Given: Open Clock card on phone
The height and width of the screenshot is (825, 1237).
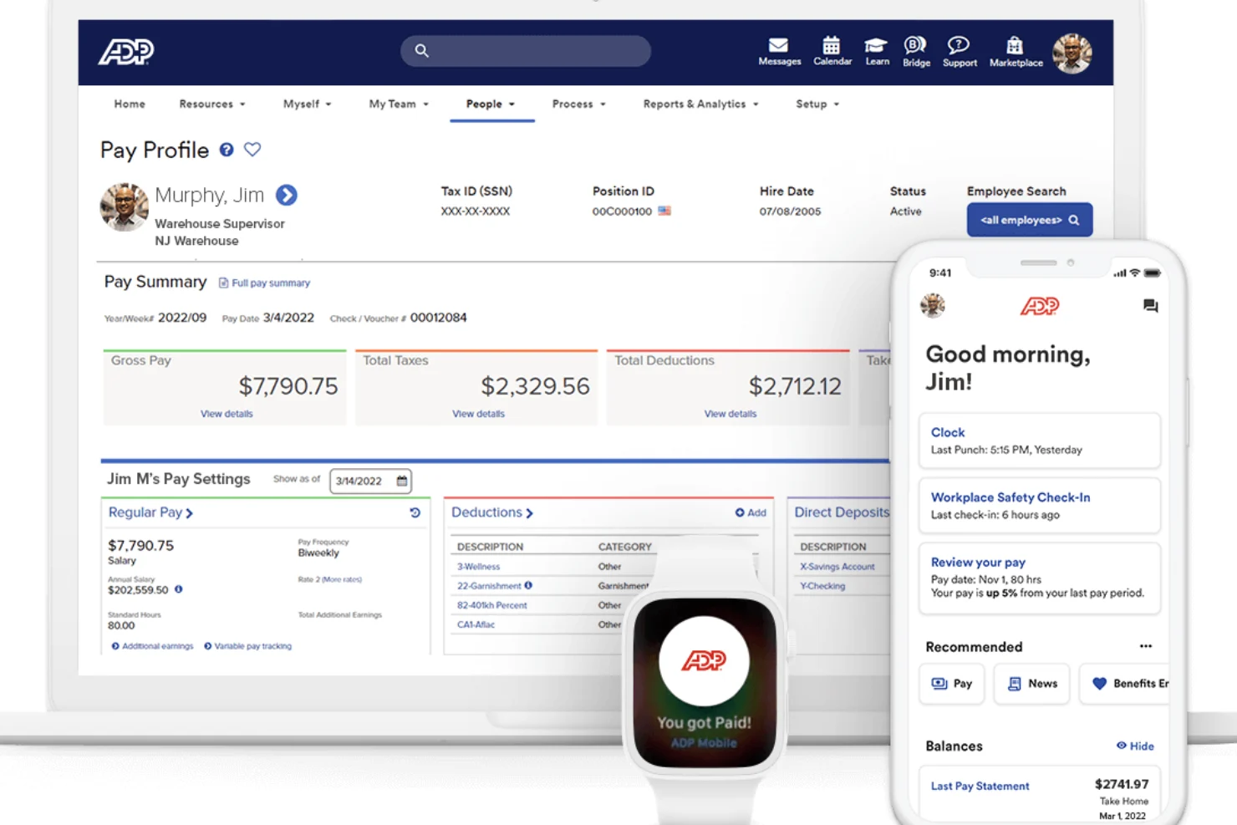Looking at the screenshot, I should [1039, 441].
